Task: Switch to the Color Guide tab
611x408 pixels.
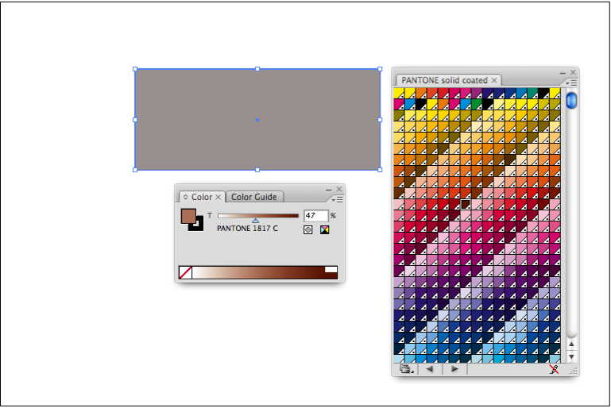Action: [x=253, y=197]
